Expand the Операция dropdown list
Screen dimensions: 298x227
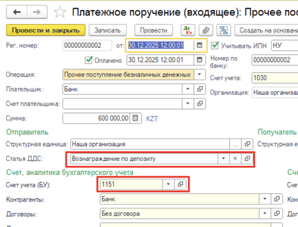click(200, 75)
